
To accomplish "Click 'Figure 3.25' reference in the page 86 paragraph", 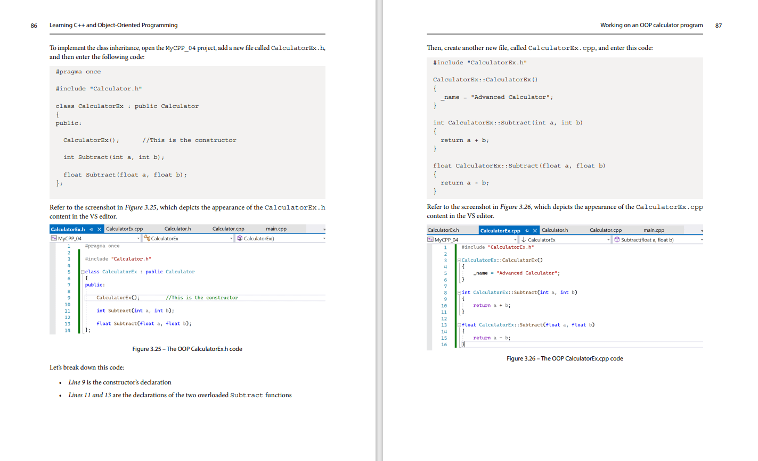I will 141,207.
